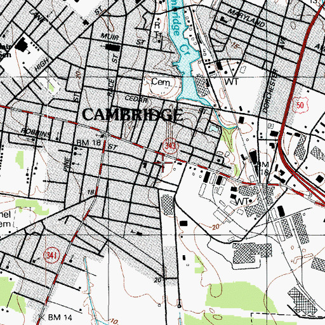Click the HIGH street label
Image resolution: width=325 pixels, height=325 pixels.
pyautogui.click(x=41, y=65)
